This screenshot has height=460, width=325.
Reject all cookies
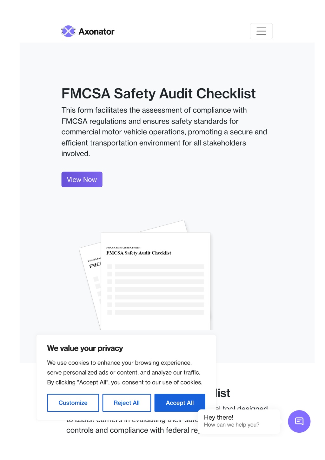127,403
